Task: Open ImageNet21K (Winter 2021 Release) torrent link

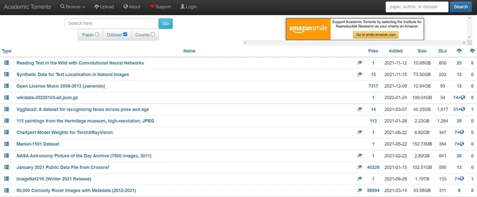Action: (x=54, y=179)
